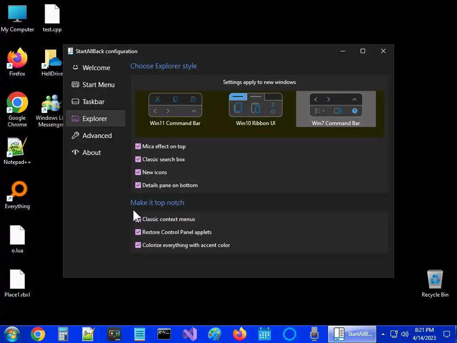Click the My Computer desktop icon

(17, 18)
